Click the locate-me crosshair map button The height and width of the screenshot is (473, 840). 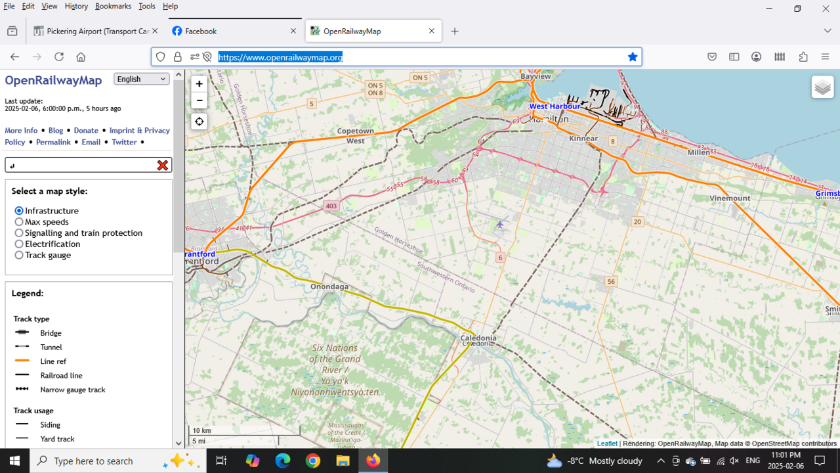tap(199, 122)
